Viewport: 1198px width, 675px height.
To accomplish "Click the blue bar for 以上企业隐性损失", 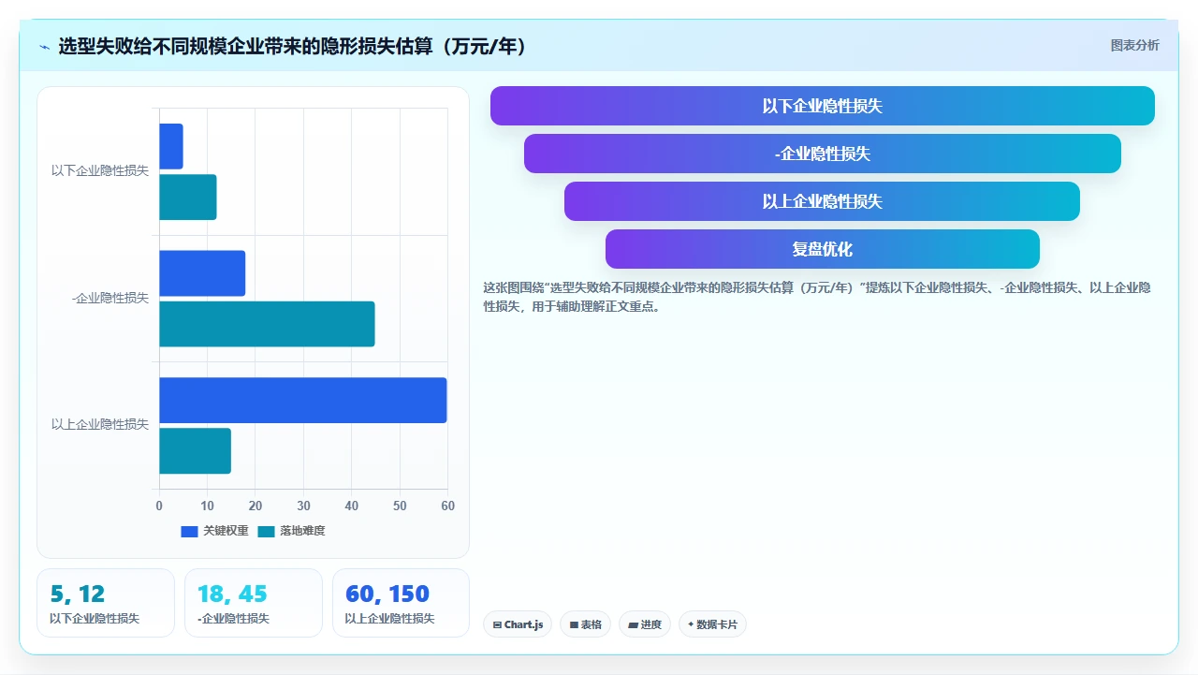I will point(303,400).
